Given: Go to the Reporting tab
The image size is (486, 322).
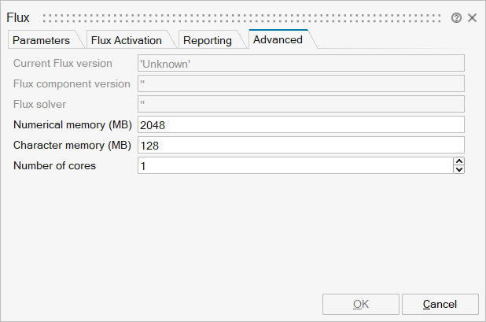Looking at the screenshot, I should click(x=207, y=40).
